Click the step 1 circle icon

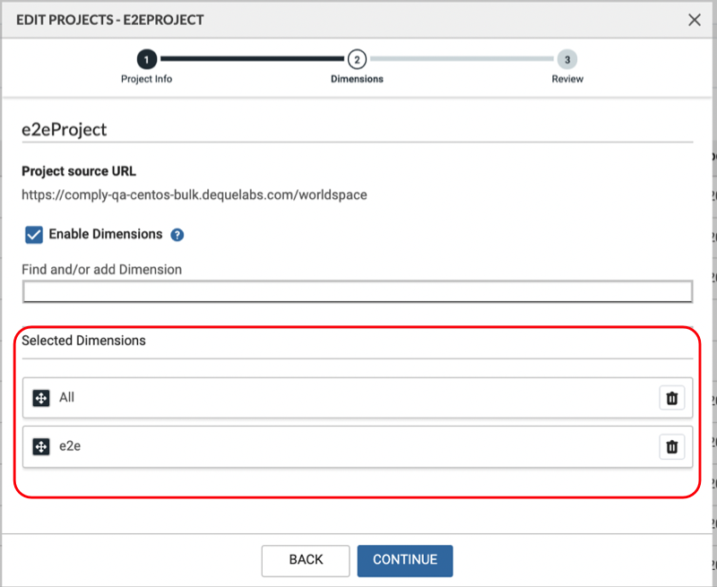tap(147, 59)
